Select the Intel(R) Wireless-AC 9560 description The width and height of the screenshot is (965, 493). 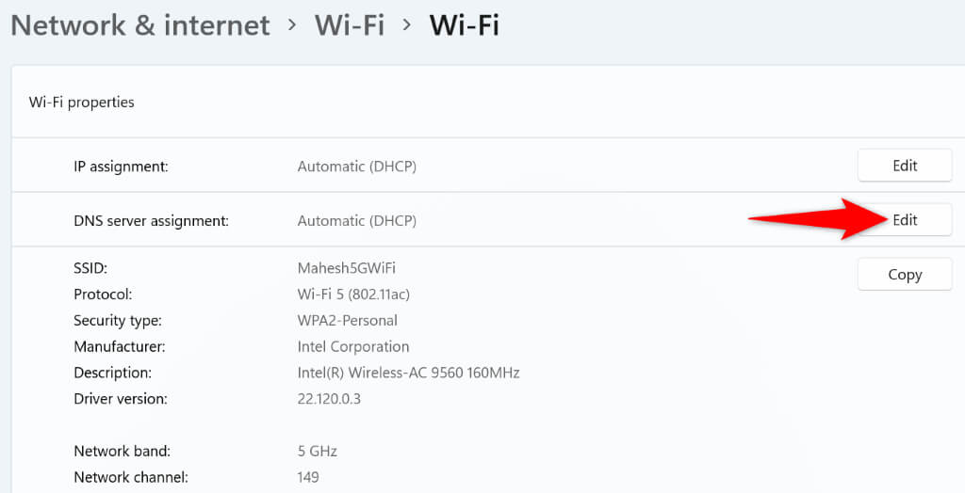[408, 373]
